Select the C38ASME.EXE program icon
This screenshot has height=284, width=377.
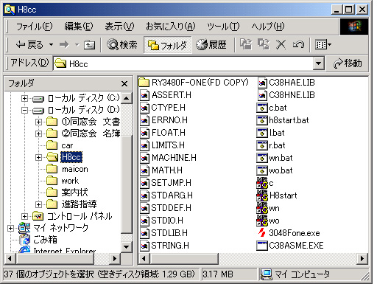pyautogui.click(x=262, y=246)
